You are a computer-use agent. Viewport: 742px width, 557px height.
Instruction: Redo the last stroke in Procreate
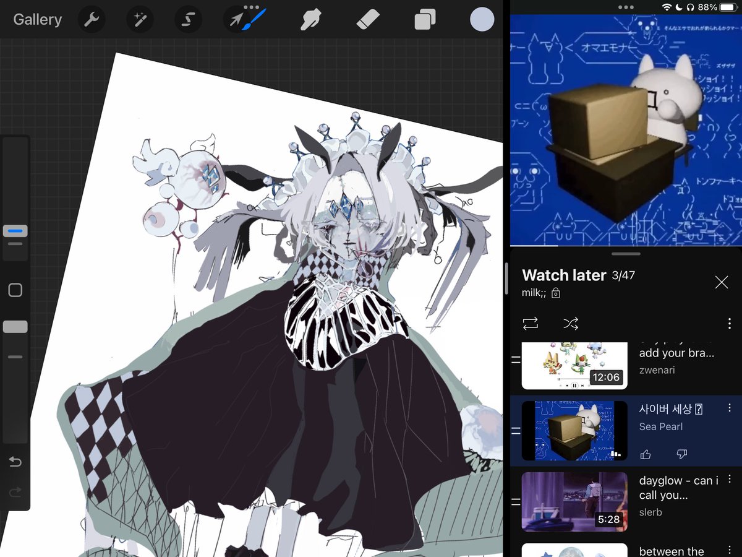(15, 493)
